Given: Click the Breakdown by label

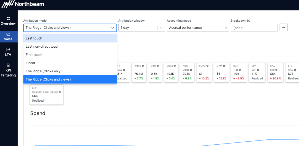Looking at the screenshot, I should click(240, 21).
